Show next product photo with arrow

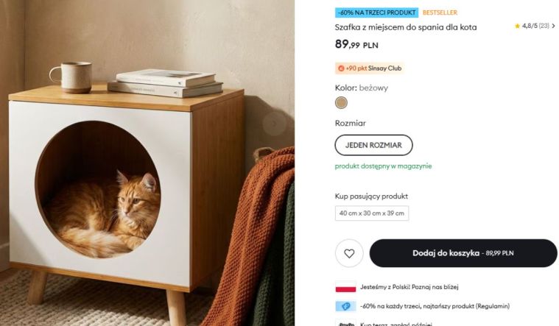pos(274,124)
